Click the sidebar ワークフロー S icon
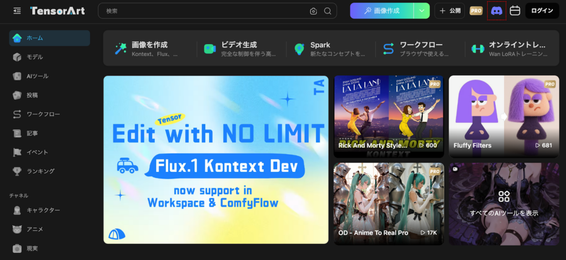 click(x=17, y=115)
